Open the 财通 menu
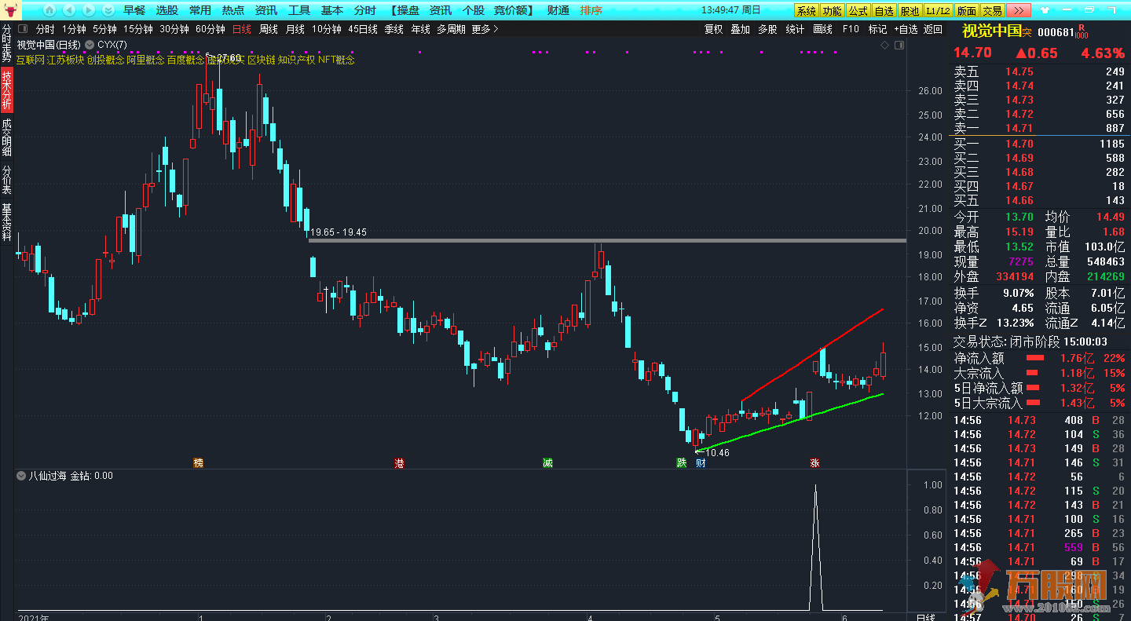The image size is (1131, 621). [558, 10]
